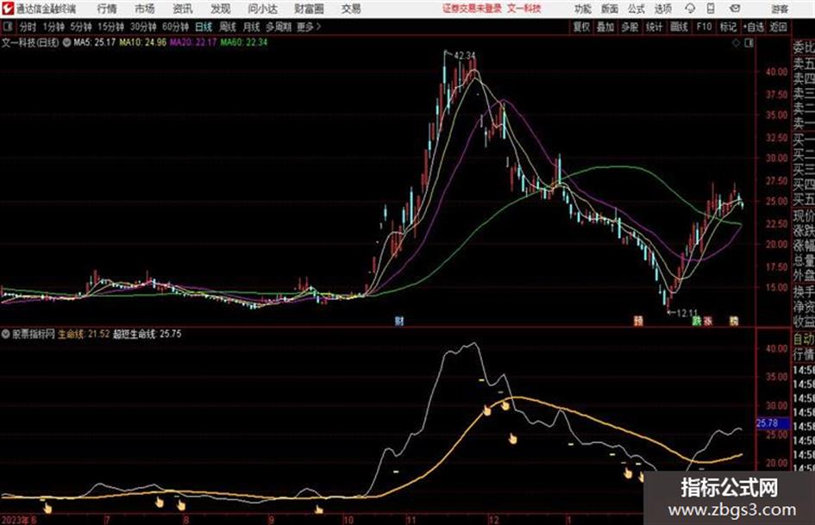The image size is (815, 525).
Task: Click the 2023年6 date axis label
Action: coord(19,520)
